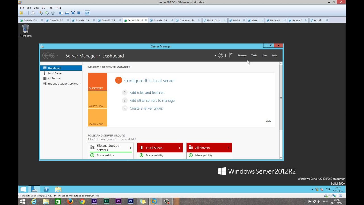Click the Server Manager forward arrow

coord(53,56)
